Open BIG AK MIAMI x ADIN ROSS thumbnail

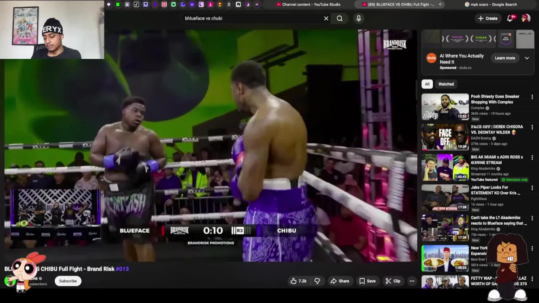tap(445, 167)
